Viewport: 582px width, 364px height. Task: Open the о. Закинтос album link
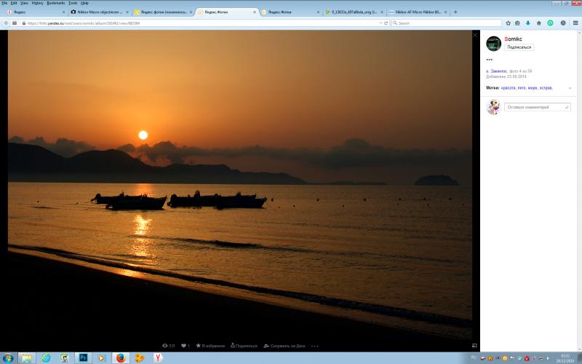click(497, 71)
